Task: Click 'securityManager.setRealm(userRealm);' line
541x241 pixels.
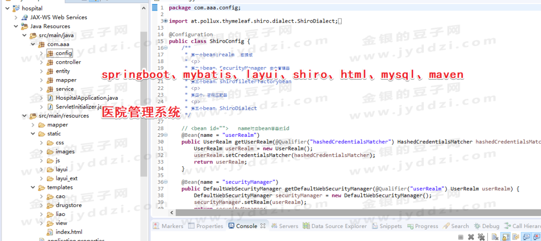Action: pos(250,202)
